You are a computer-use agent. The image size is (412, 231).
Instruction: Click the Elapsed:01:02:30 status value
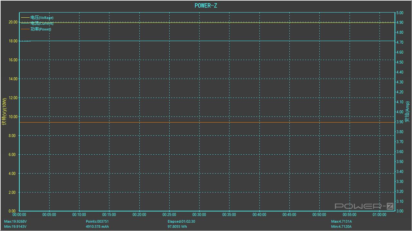pos(181,221)
